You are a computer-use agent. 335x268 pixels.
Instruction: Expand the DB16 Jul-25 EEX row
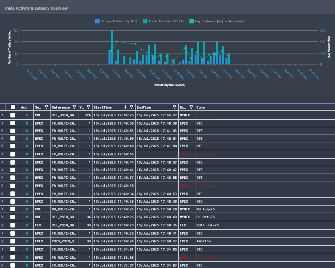point(2,225)
